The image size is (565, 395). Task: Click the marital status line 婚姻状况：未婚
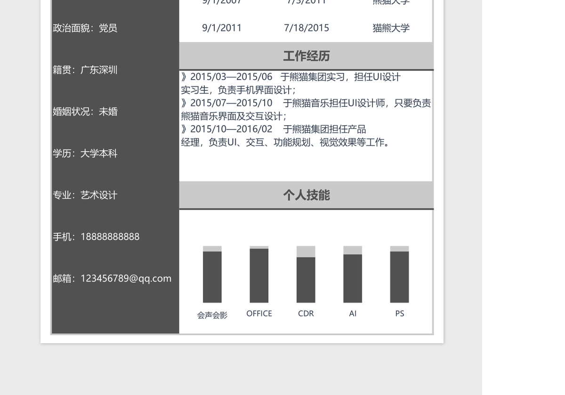[x=85, y=112]
